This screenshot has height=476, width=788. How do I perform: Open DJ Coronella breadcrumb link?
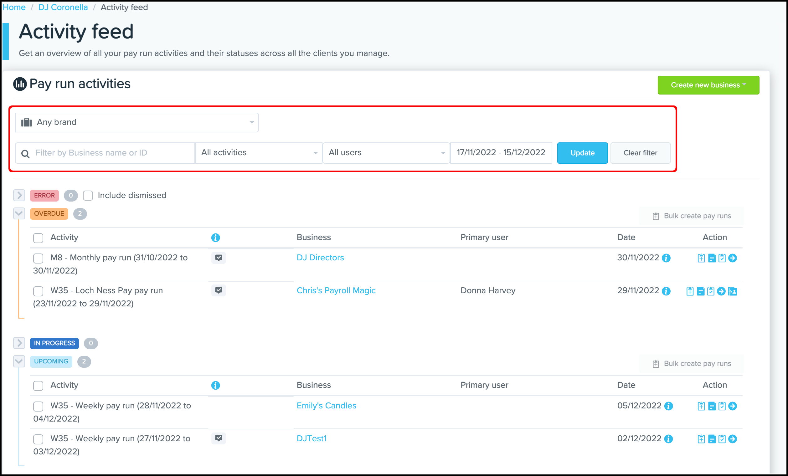63,7
